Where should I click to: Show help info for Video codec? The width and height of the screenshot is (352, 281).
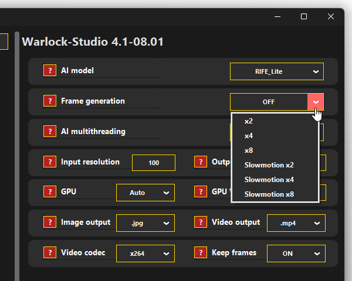(x=50, y=253)
